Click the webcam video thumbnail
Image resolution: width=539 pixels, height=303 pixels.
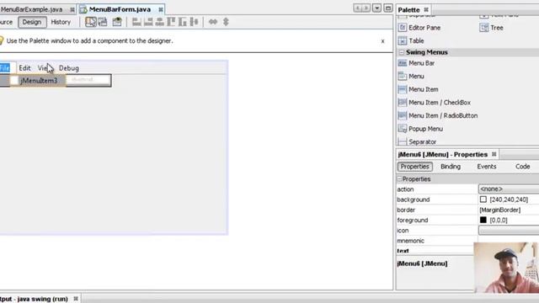506,268
